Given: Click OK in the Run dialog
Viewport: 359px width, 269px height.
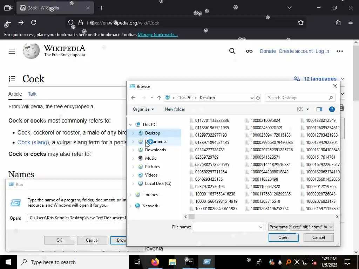Looking at the screenshot, I should click(x=59, y=240).
